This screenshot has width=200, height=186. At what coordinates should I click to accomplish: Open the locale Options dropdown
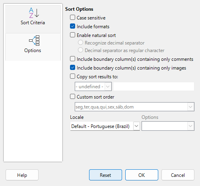point(168,126)
